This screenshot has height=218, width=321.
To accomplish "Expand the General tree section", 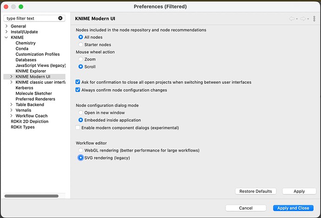I will (7, 26).
